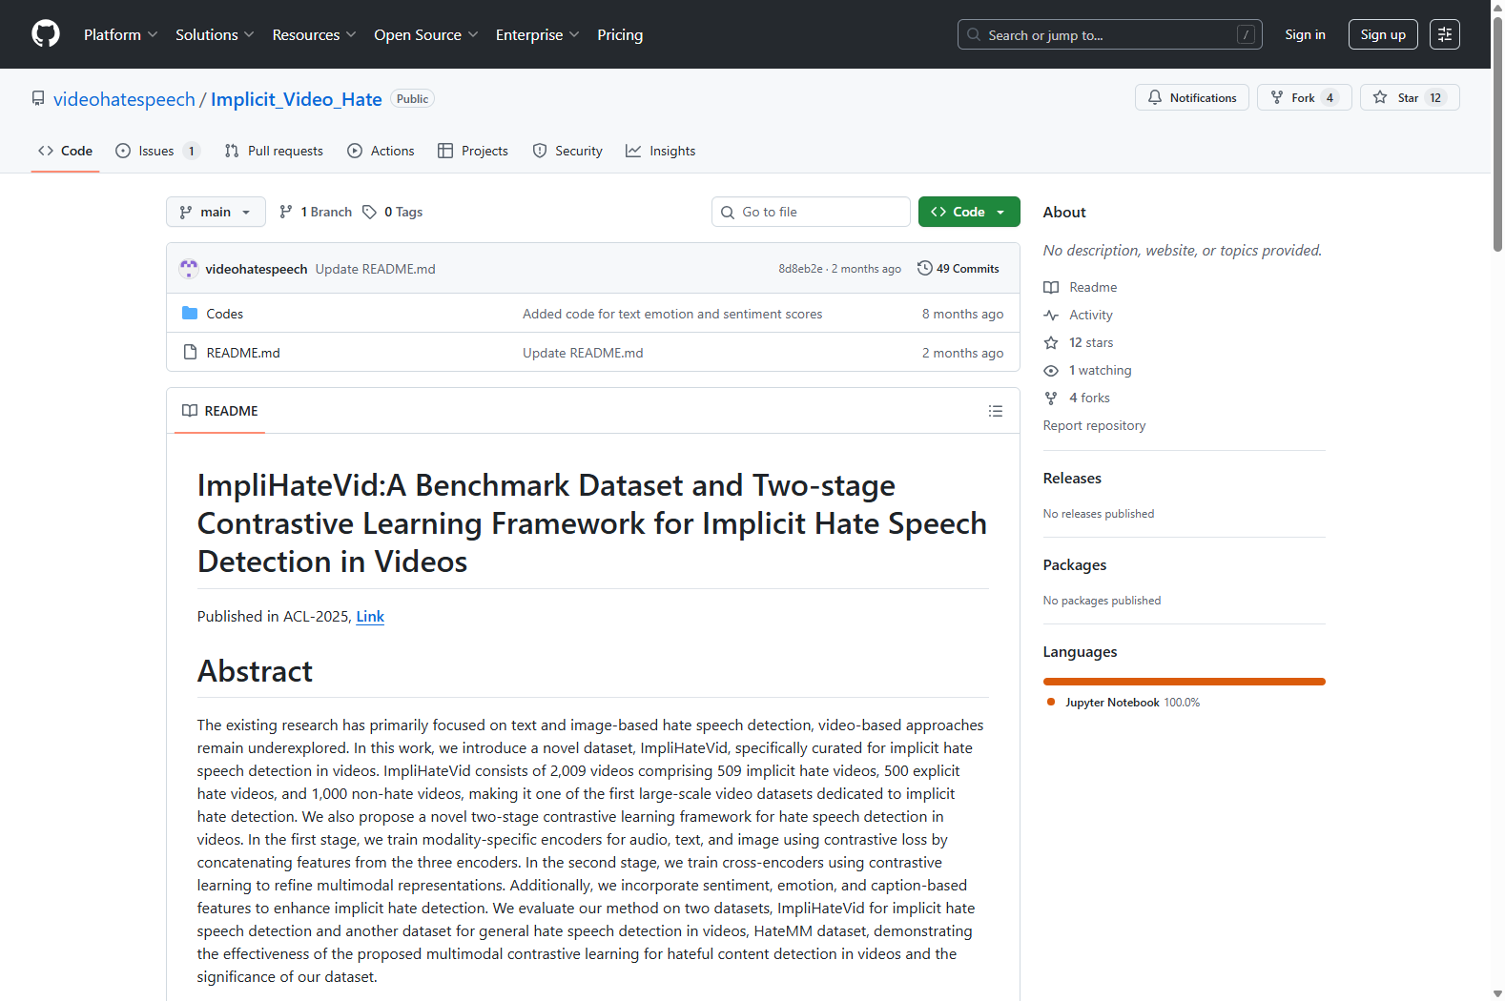Click the Packages heading
This screenshot has height=1001, width=1505.
[1075, 565]
